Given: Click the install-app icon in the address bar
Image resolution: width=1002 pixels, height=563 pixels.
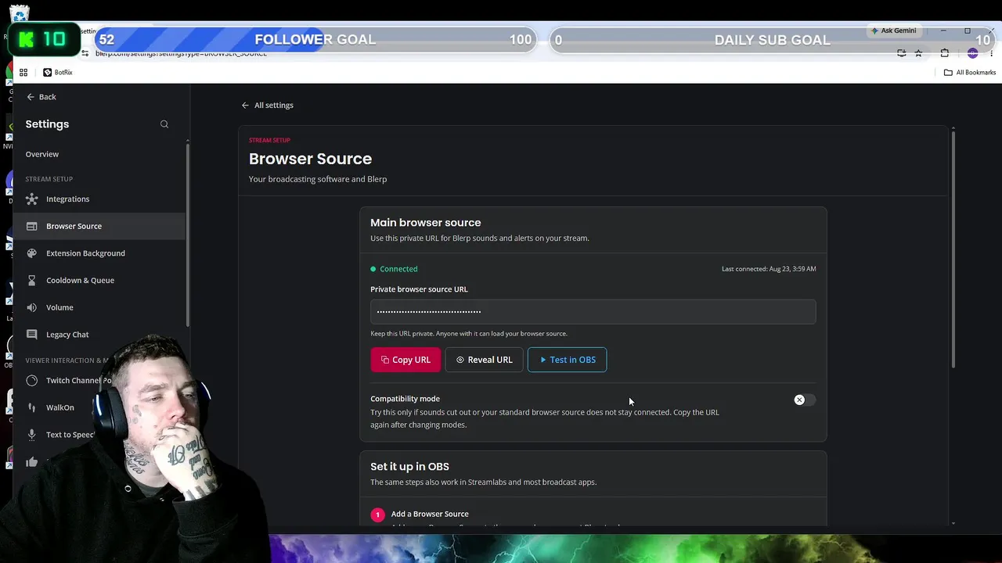Looking at the screenshot, I should tap(902, 53).
